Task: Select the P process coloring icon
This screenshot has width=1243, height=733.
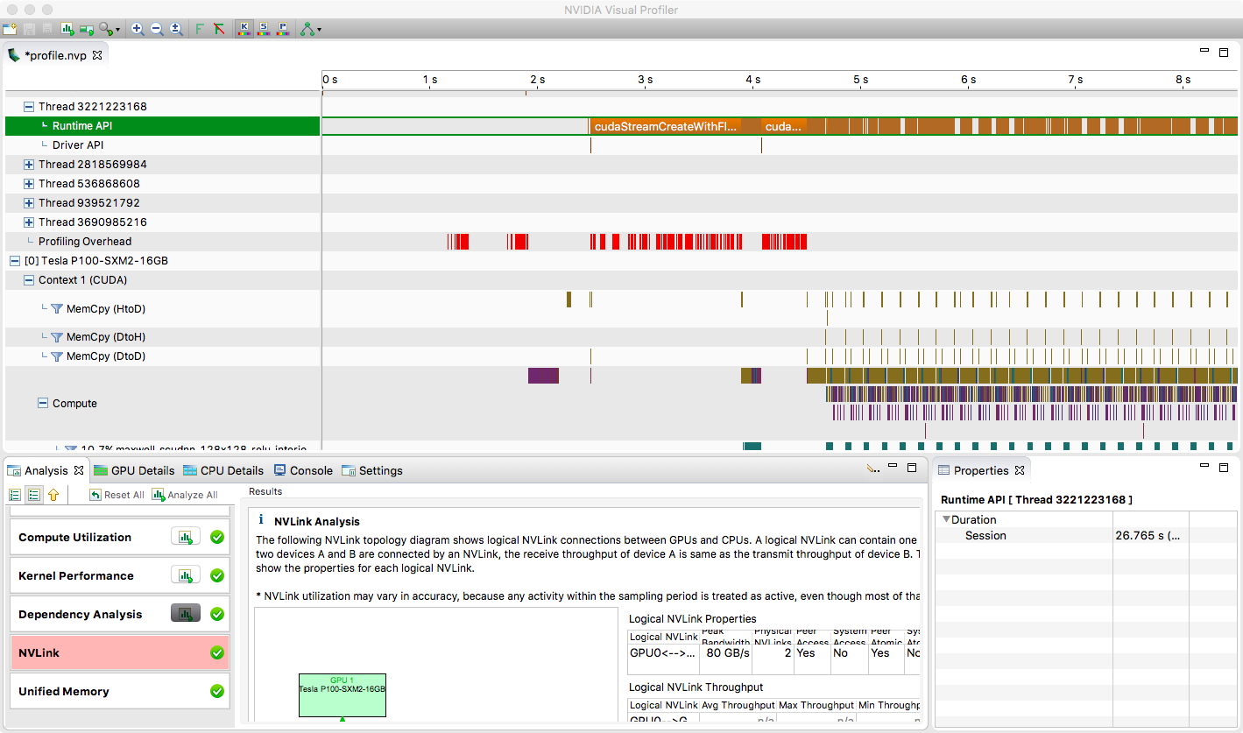Action: click(283, 28)
